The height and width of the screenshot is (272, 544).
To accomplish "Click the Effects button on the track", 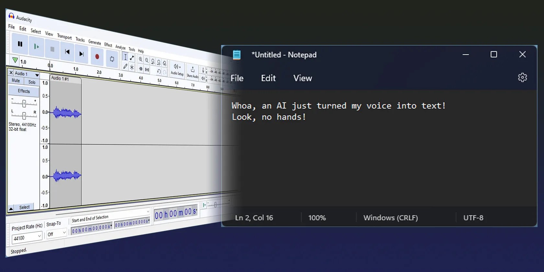I will coord(24,91).
